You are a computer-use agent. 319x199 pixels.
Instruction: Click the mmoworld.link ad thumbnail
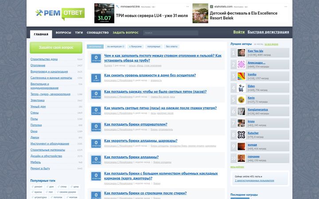104,13
